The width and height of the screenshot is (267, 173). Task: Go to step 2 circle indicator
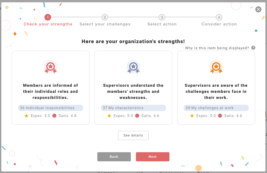pyautogui.click(x=105, y=17)
